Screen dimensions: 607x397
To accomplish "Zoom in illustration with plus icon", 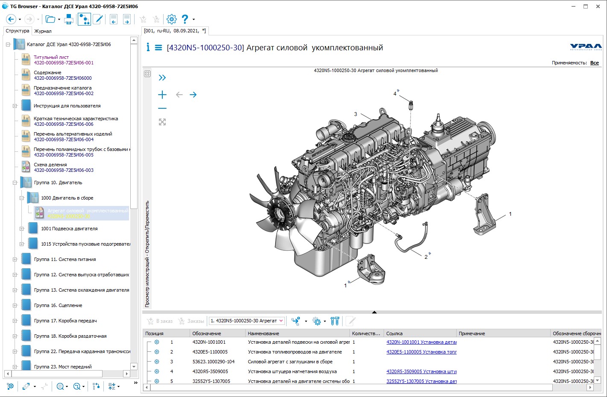I will click(162, 95).
